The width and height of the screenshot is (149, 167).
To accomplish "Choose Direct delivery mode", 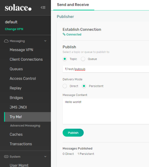I will pyautogui.click(x=65, y=86).
